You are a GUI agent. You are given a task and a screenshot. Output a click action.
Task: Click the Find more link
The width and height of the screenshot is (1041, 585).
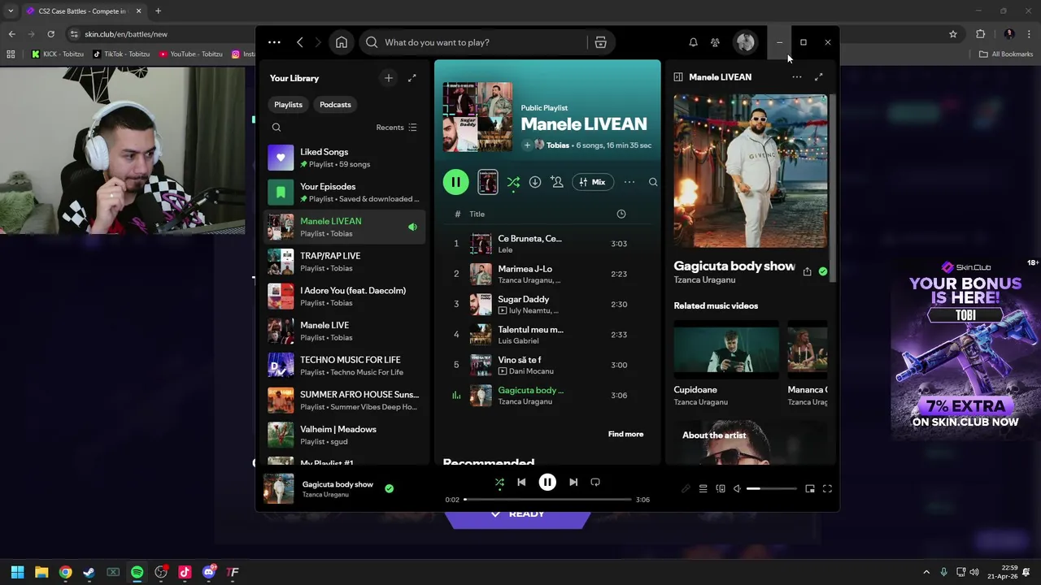coord(625,434)
